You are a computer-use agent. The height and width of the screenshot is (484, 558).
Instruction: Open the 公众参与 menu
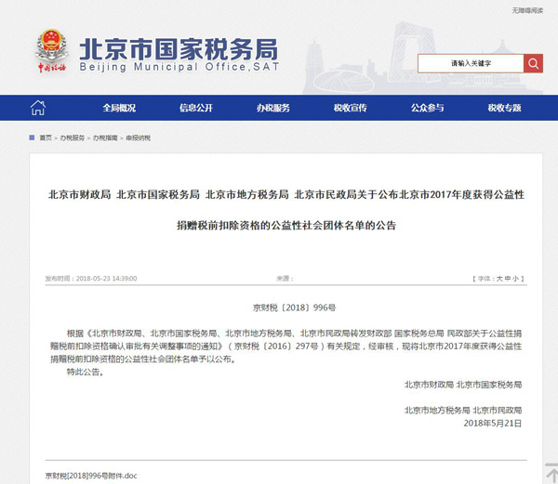pyautogui.click(x=428, y=108)
